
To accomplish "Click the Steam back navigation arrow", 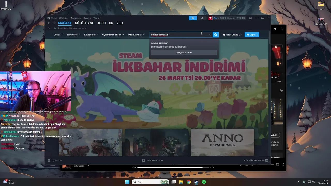I will click(49, 23).
